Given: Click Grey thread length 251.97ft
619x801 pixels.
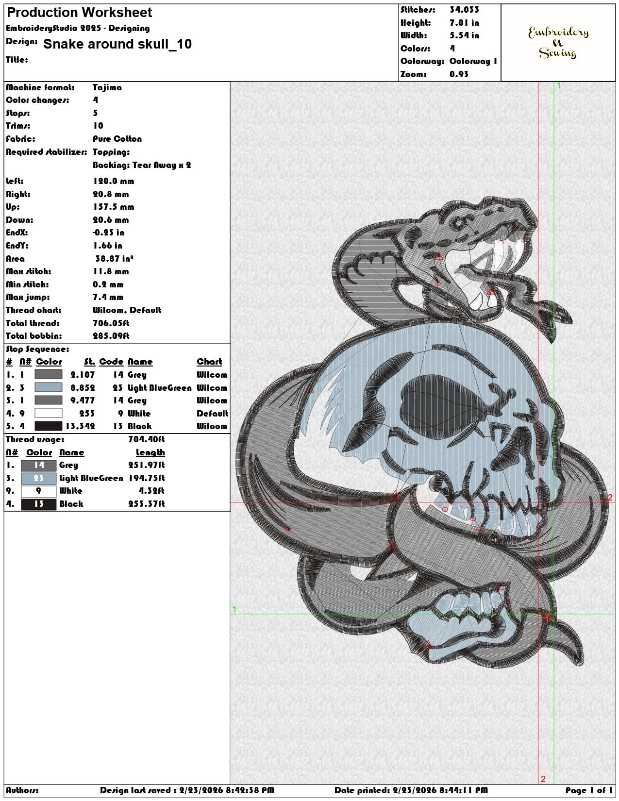Looking at the screenshot, I should pos(146,465).
